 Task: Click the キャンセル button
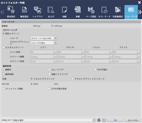(x=133, y=120)
